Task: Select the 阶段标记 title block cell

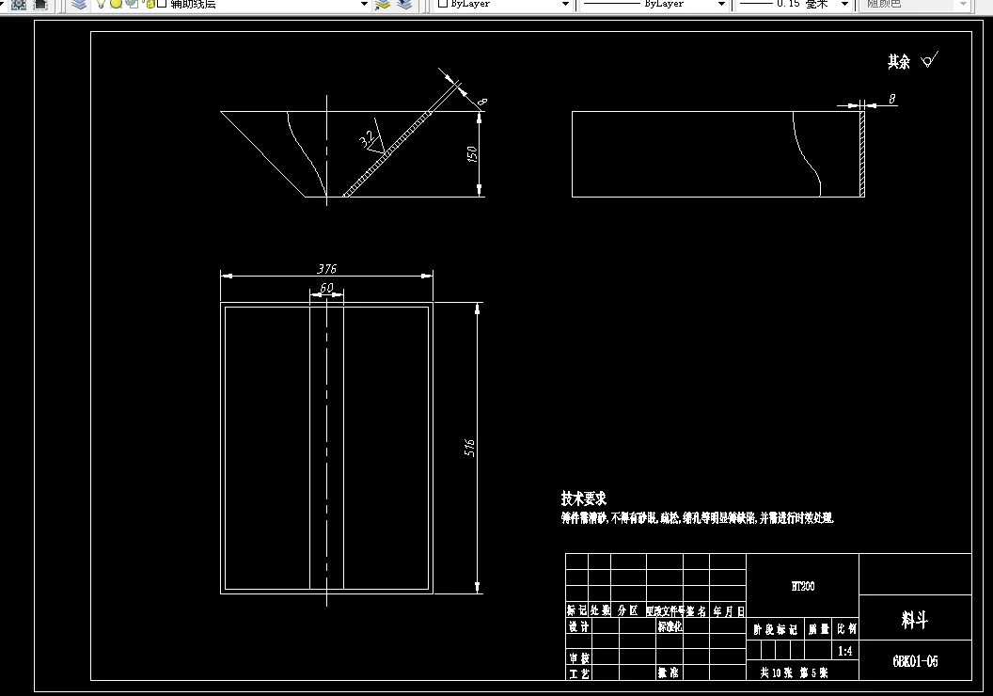Action: [775, 629]
